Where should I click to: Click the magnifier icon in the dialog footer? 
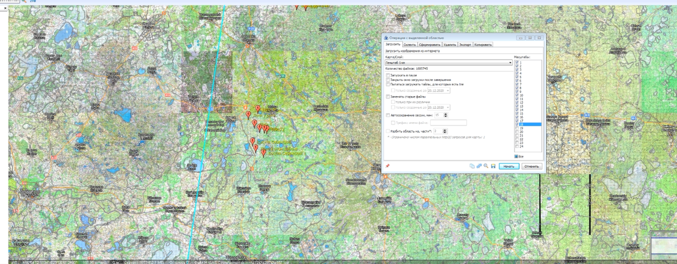pos(486,166)
